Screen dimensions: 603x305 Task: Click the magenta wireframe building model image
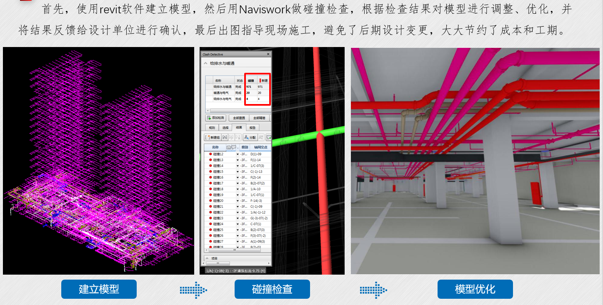(x=99, y=161)
